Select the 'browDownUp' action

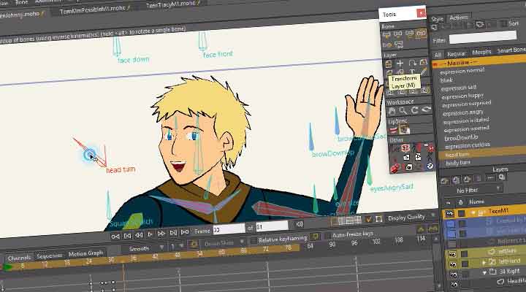[x=461, y=138]
